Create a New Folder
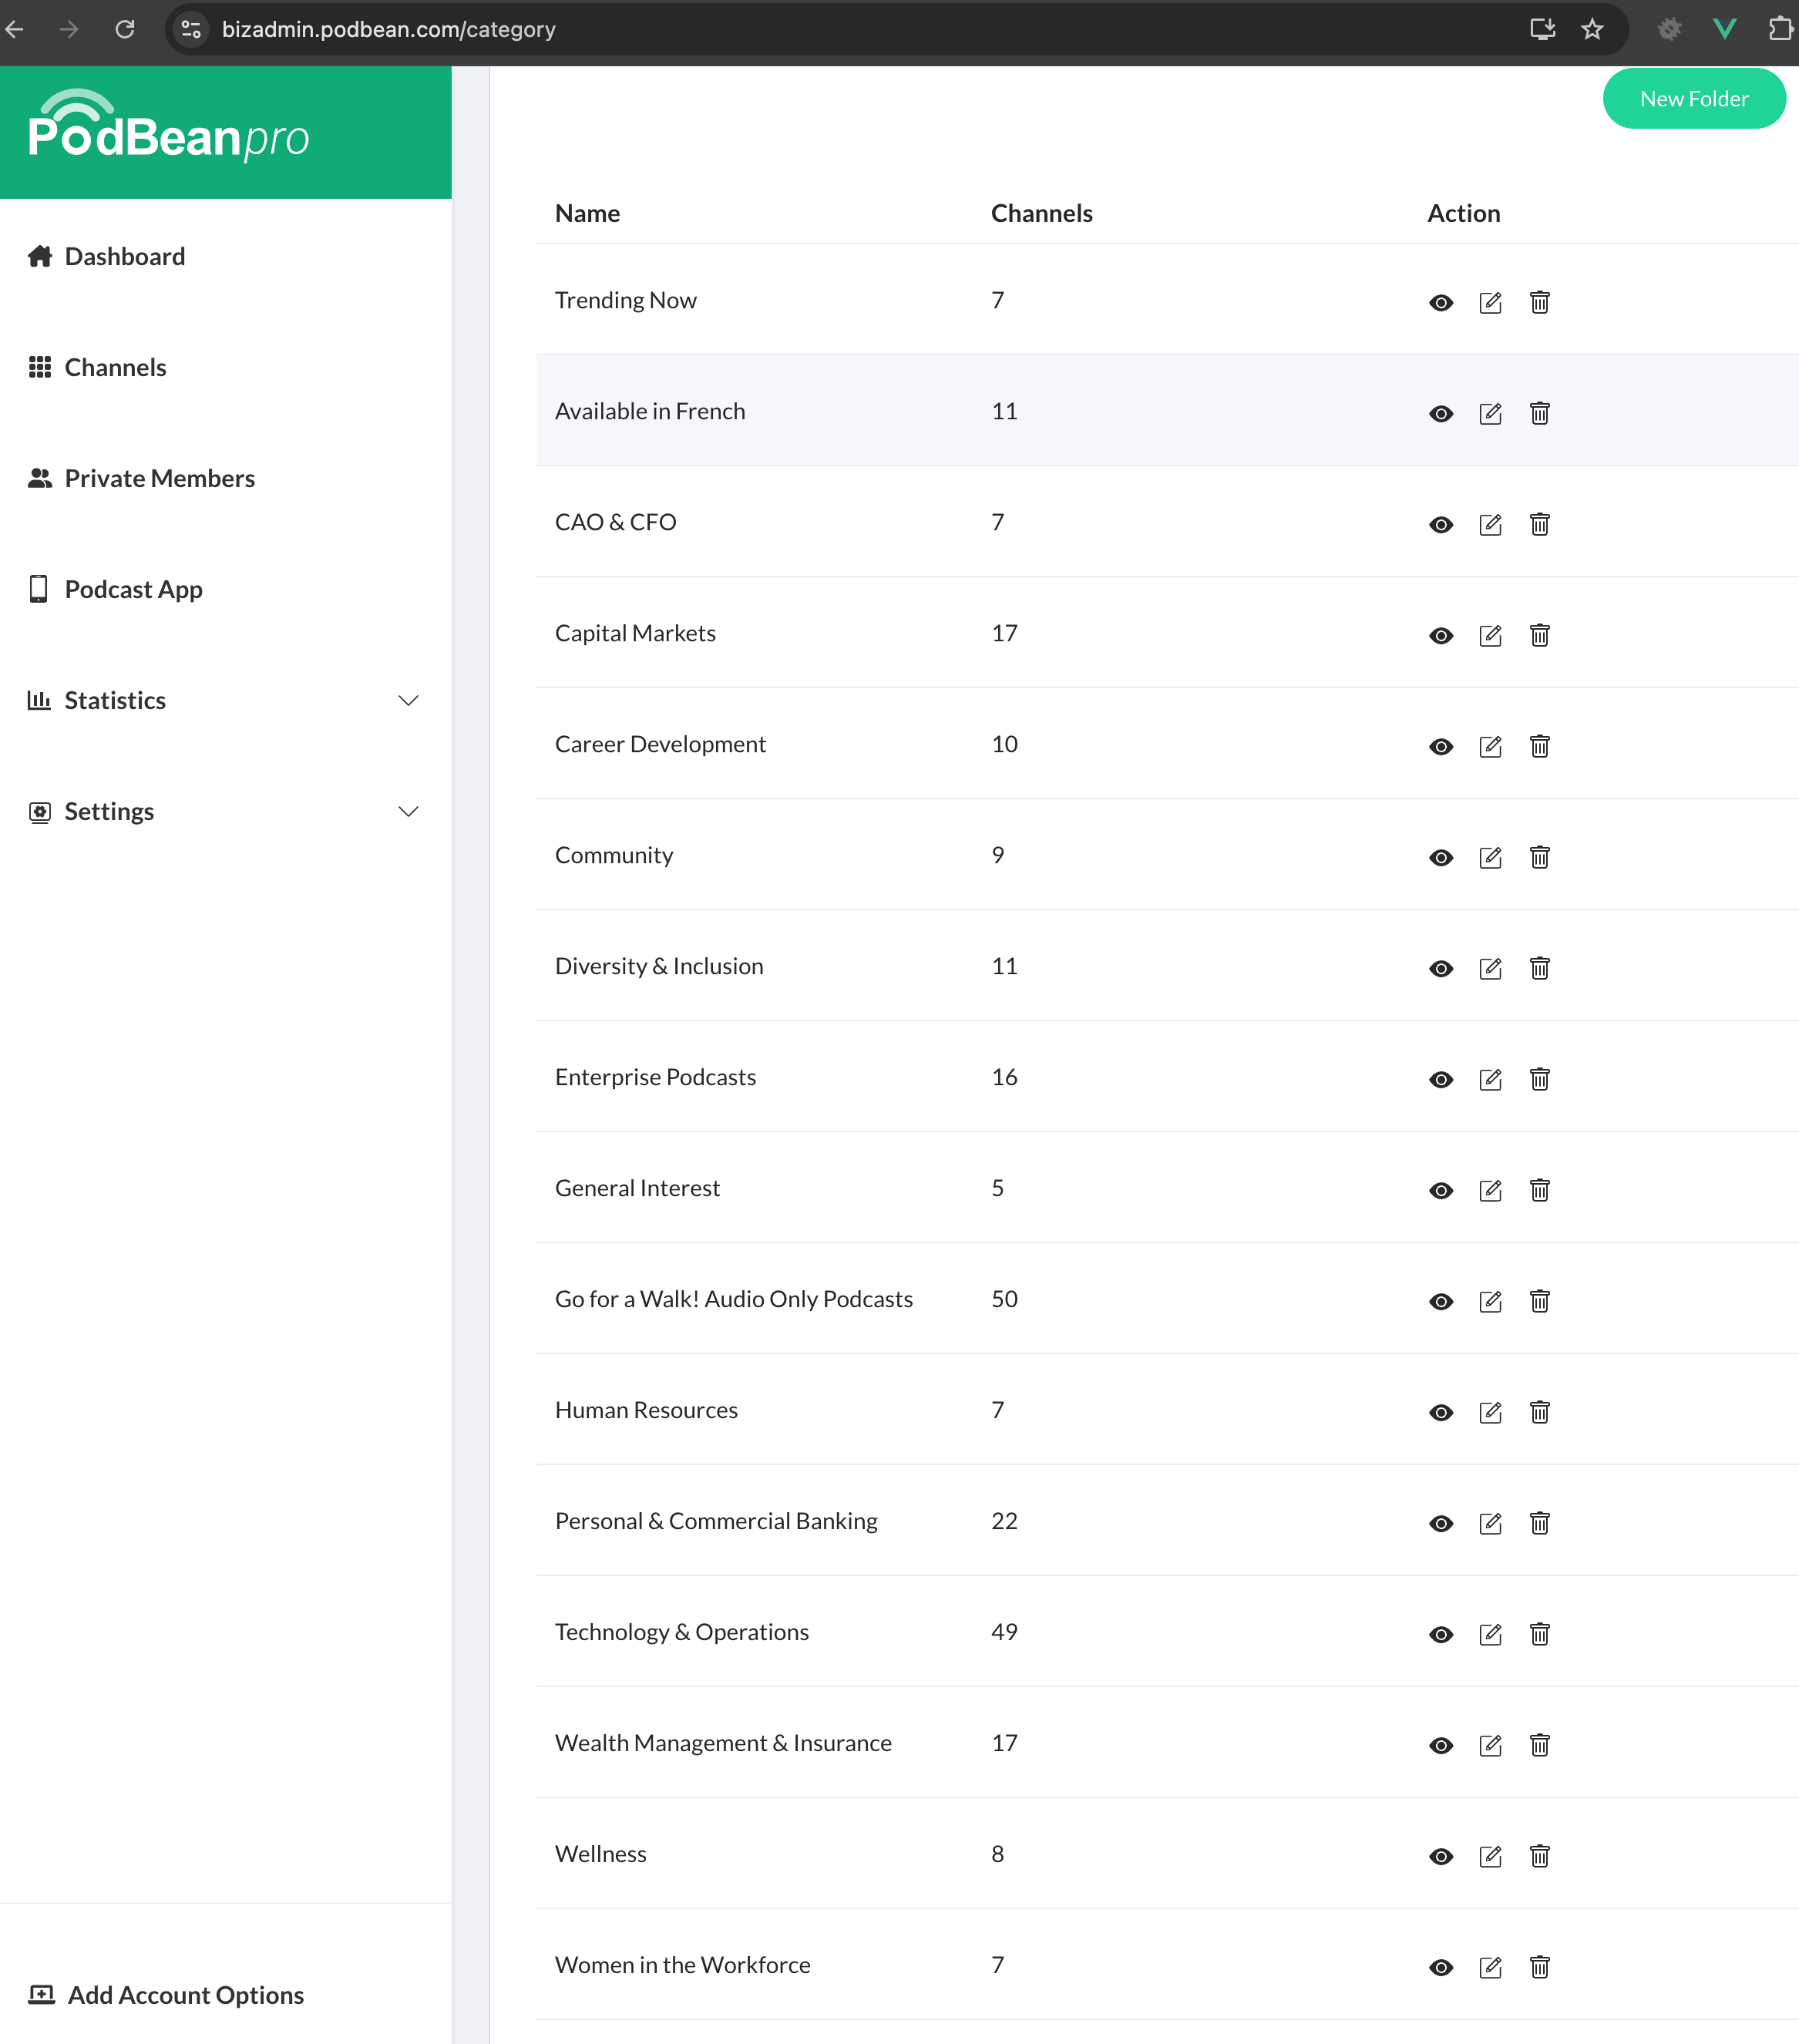Screen dimensions: 1799x2044 (x=1693, y=98)
